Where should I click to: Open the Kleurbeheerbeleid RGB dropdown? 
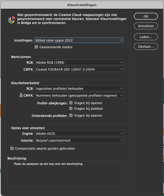click(79, 88)
